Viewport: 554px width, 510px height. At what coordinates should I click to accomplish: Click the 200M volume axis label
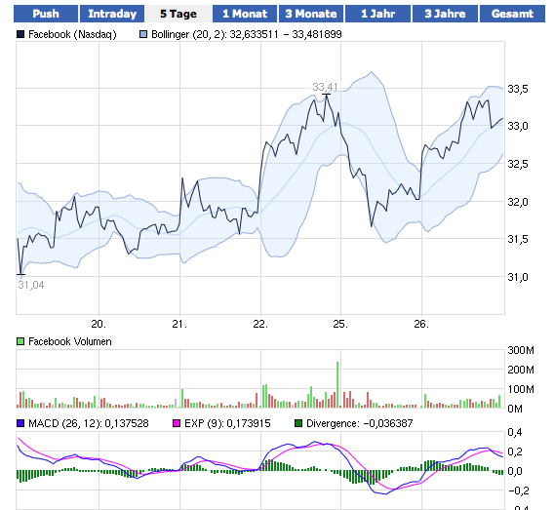tap(521, 370)
